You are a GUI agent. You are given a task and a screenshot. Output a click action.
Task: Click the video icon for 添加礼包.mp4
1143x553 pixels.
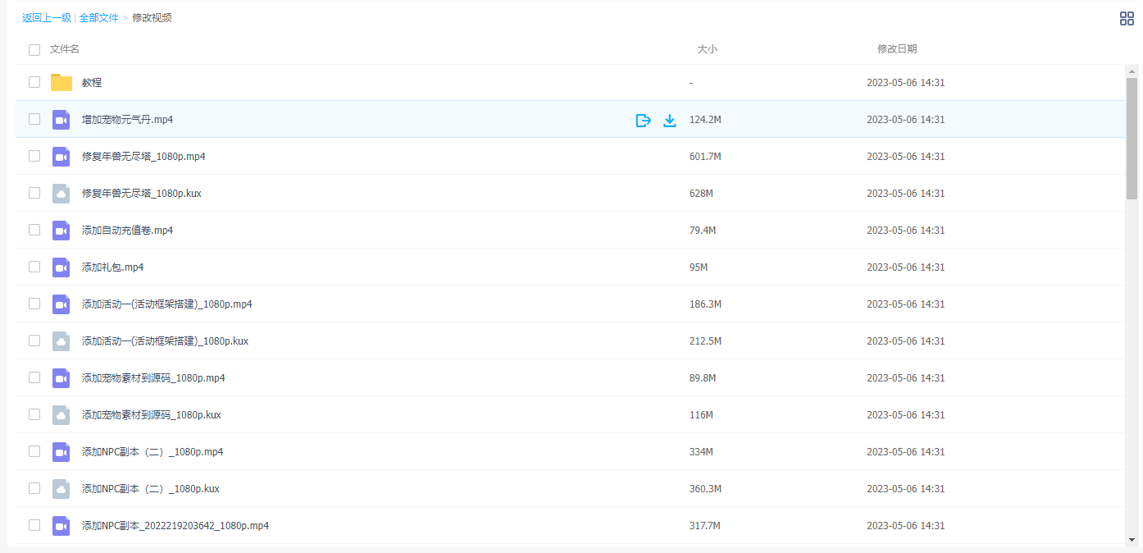point(61,267)
